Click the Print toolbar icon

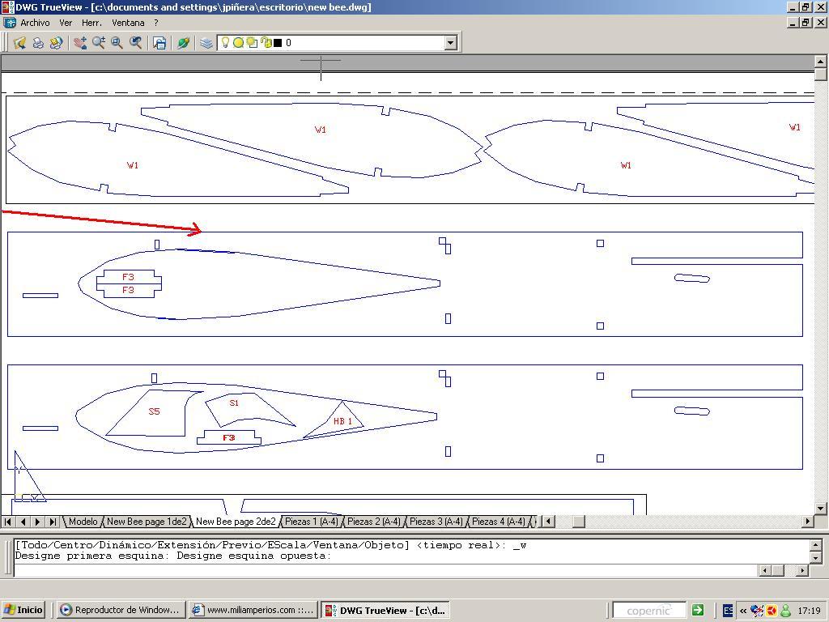[x=38, y=43]
